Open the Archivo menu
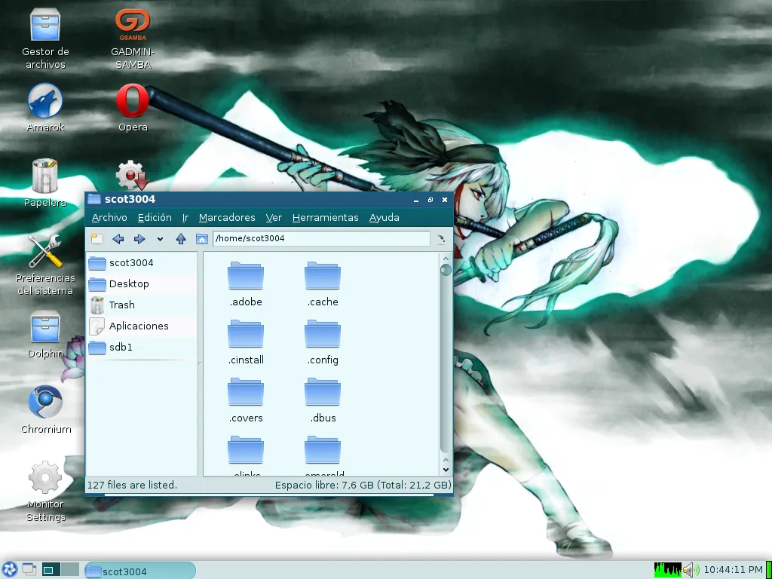This screenshot has height=579, width=772. 109,218
